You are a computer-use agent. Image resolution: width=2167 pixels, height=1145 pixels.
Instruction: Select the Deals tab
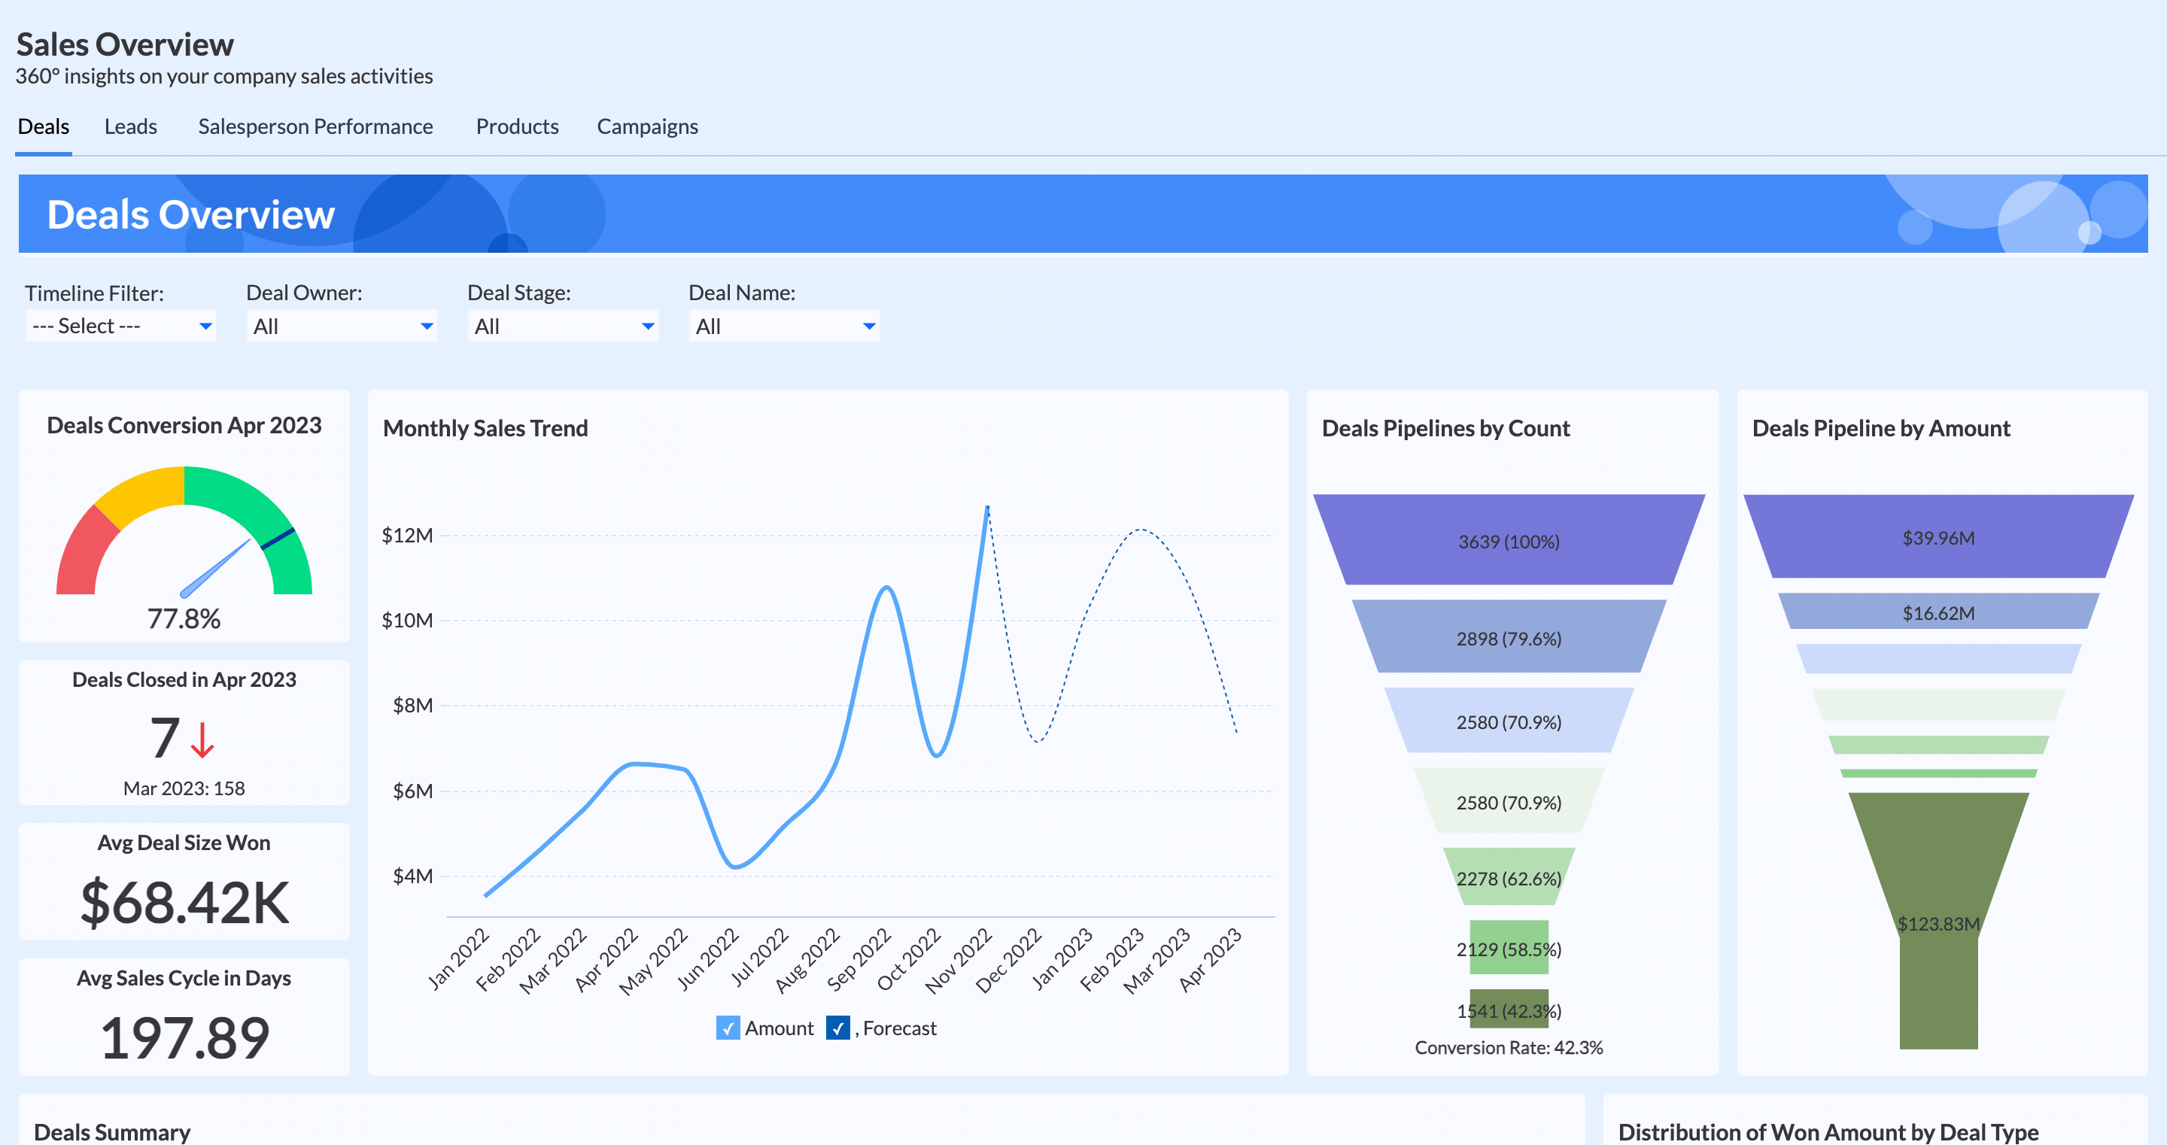[43, 126]
